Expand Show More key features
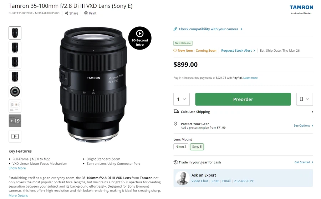Image resolution: width=321 pixels, height=199 pixels. click(17, 168)
